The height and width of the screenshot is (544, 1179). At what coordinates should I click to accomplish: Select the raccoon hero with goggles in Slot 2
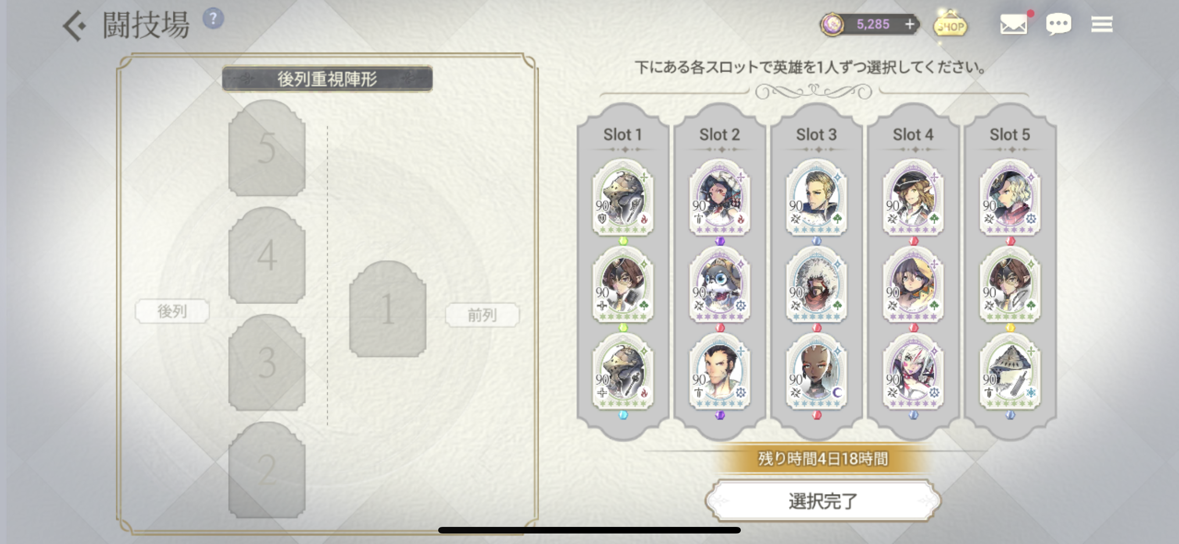[719, 285]
